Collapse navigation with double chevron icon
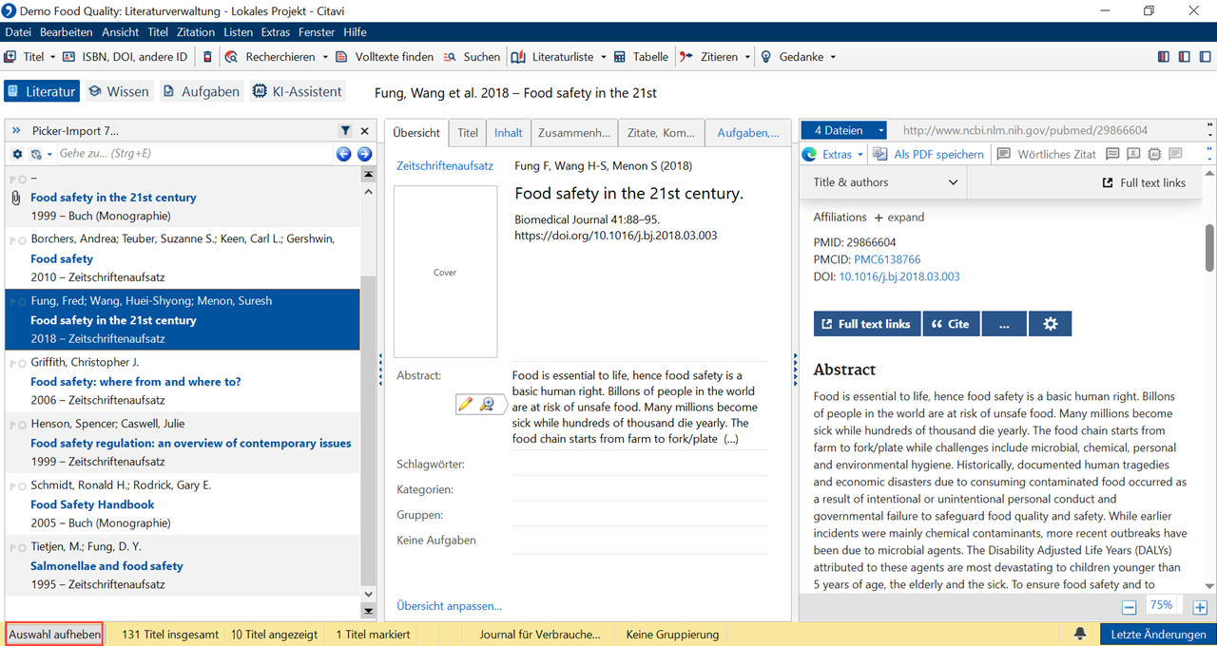Viewport: 1217px width, 646px height. [16, 131]
